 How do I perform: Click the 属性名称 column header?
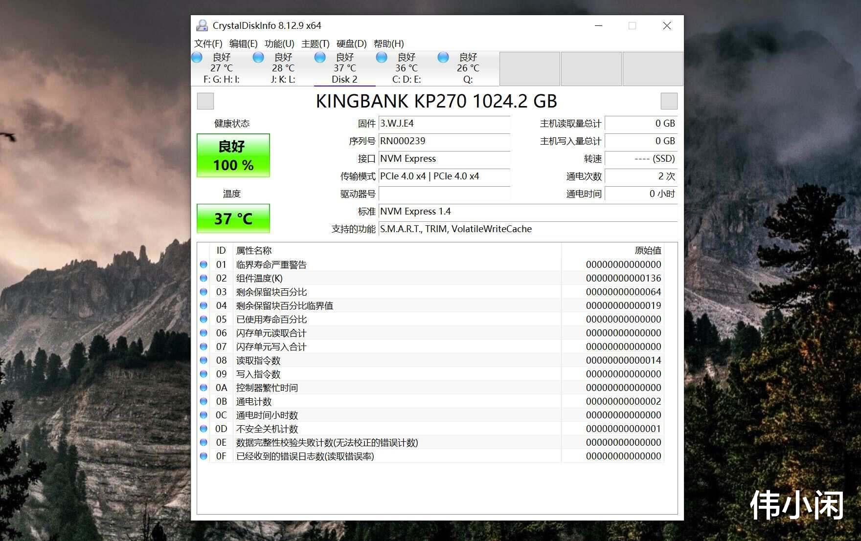tap(397, 250)
